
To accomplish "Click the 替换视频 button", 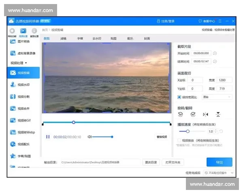I will tap(162, 137).
